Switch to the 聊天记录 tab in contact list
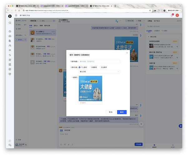188x156 pixels. pyautogui.click(x=47, y=26)
